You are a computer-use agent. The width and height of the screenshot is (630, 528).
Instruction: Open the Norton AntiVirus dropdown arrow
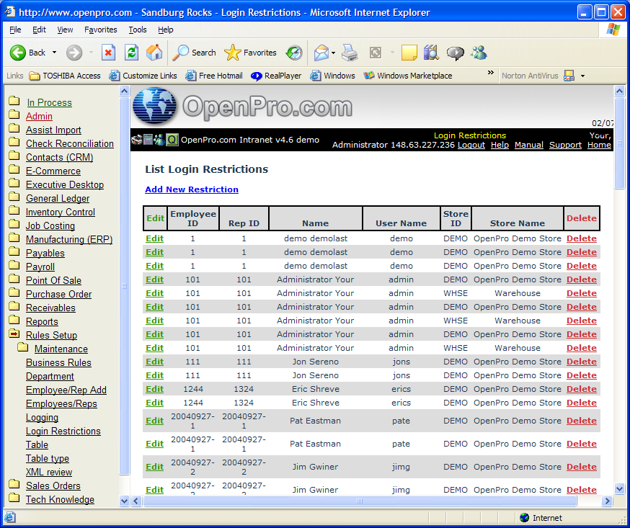(x=582, y=76)
